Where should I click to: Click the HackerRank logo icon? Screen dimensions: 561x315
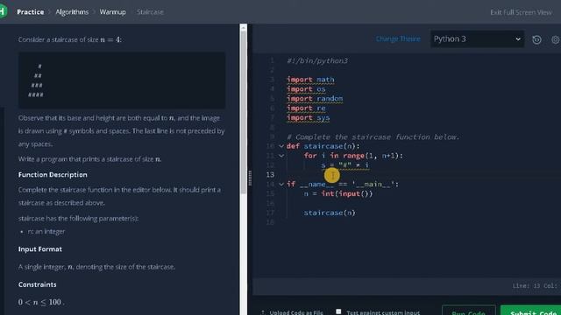[3, 11]
